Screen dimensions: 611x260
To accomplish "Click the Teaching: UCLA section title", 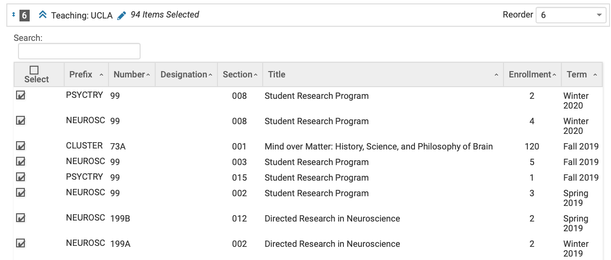I will pos(82,16).
